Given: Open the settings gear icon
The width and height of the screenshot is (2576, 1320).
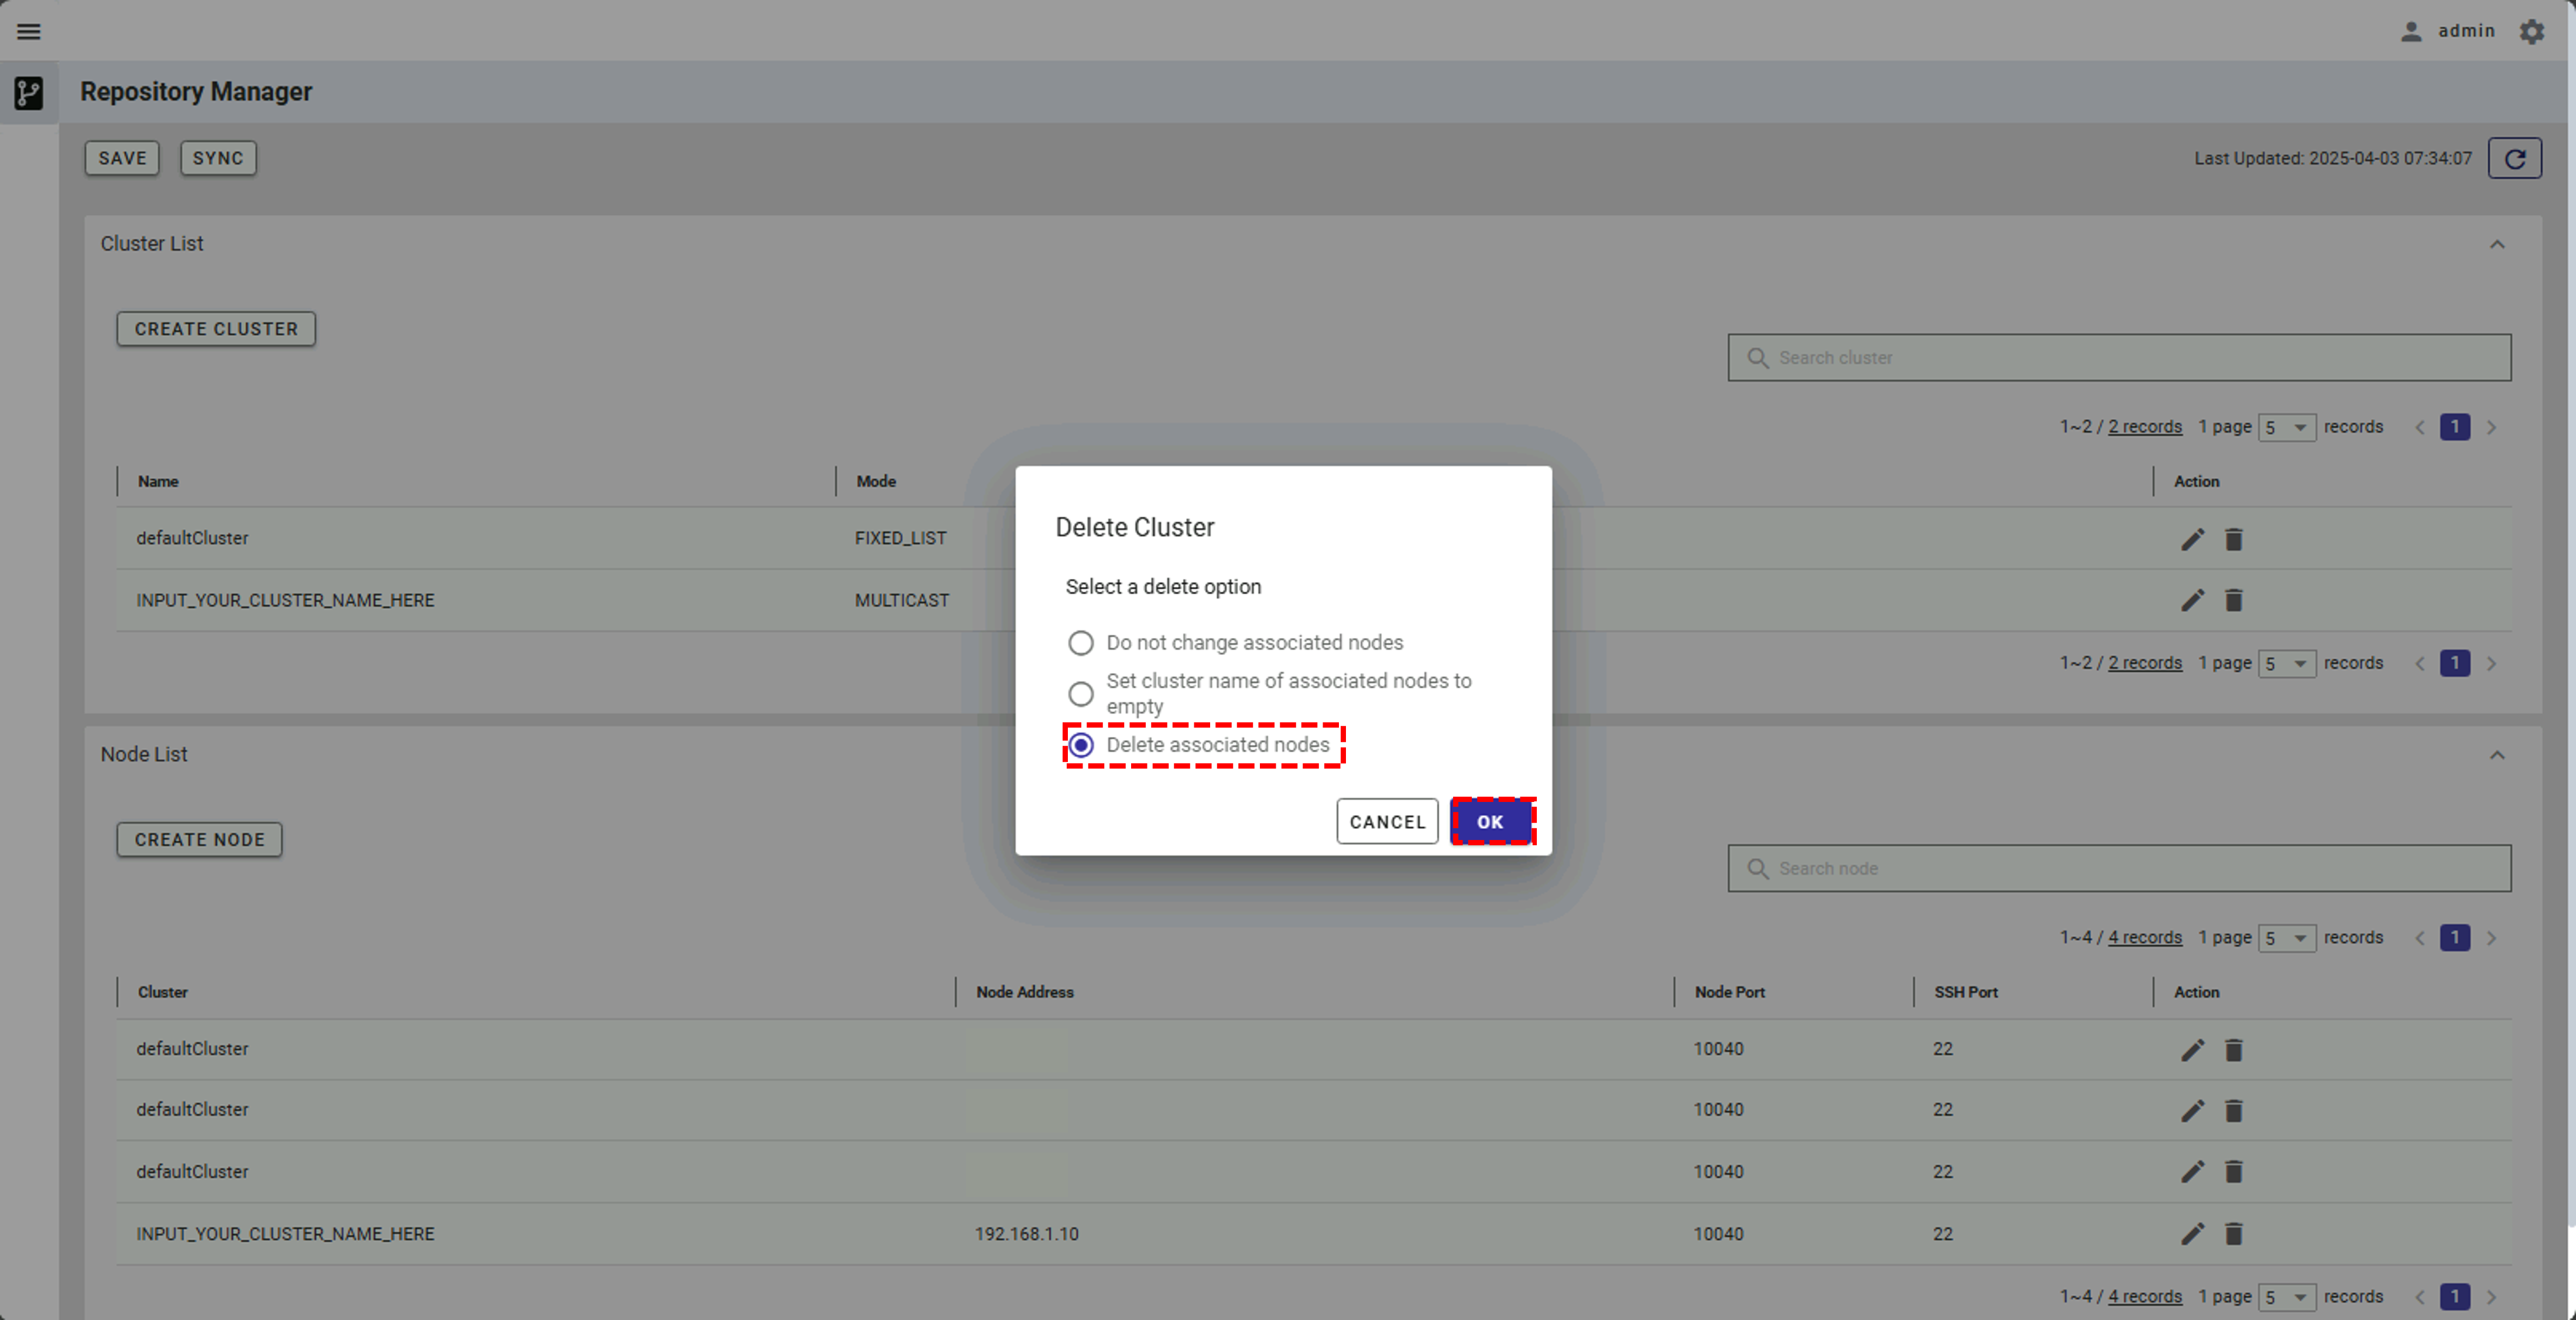Looking at the screenshot, I should coord(2531,31).
